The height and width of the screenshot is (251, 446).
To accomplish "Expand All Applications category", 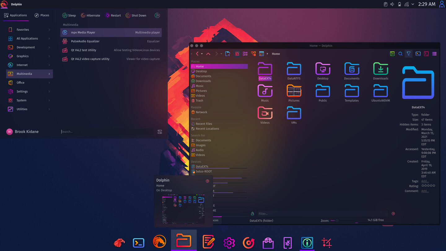I will click(x=29, y=38).
